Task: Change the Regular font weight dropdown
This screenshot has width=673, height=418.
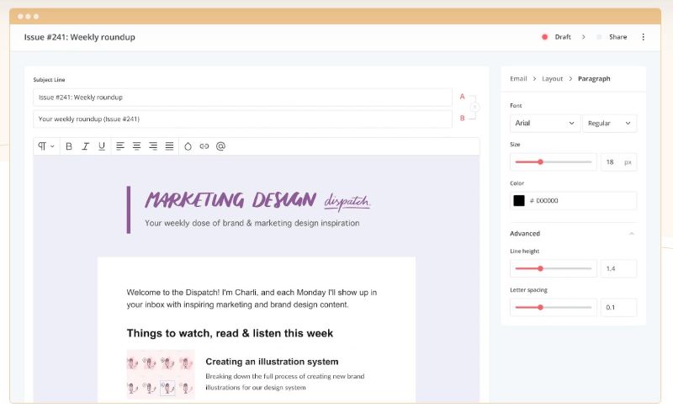Action: pos(609,124)
